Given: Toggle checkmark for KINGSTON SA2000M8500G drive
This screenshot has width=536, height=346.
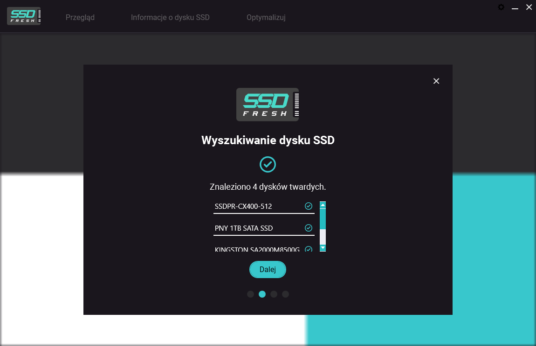Looking at the screenshot, I should (x=309, y=249).
